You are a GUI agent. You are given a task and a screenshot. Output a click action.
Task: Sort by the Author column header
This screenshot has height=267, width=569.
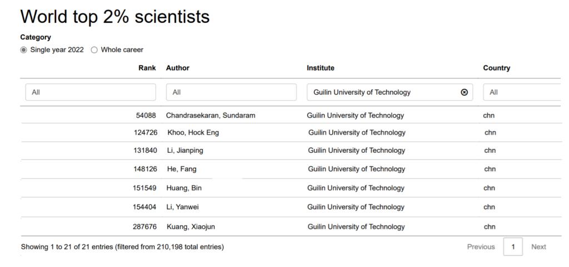[178, 68]
